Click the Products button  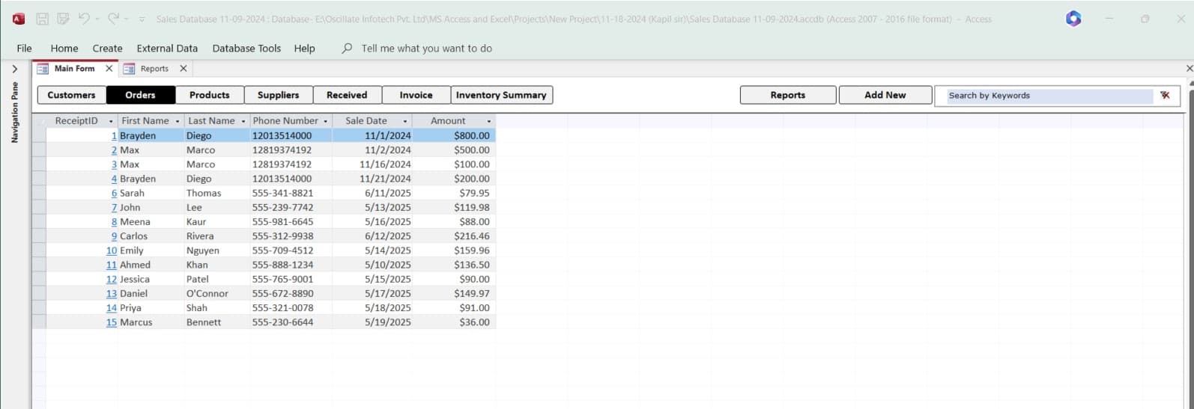point(210,95)
